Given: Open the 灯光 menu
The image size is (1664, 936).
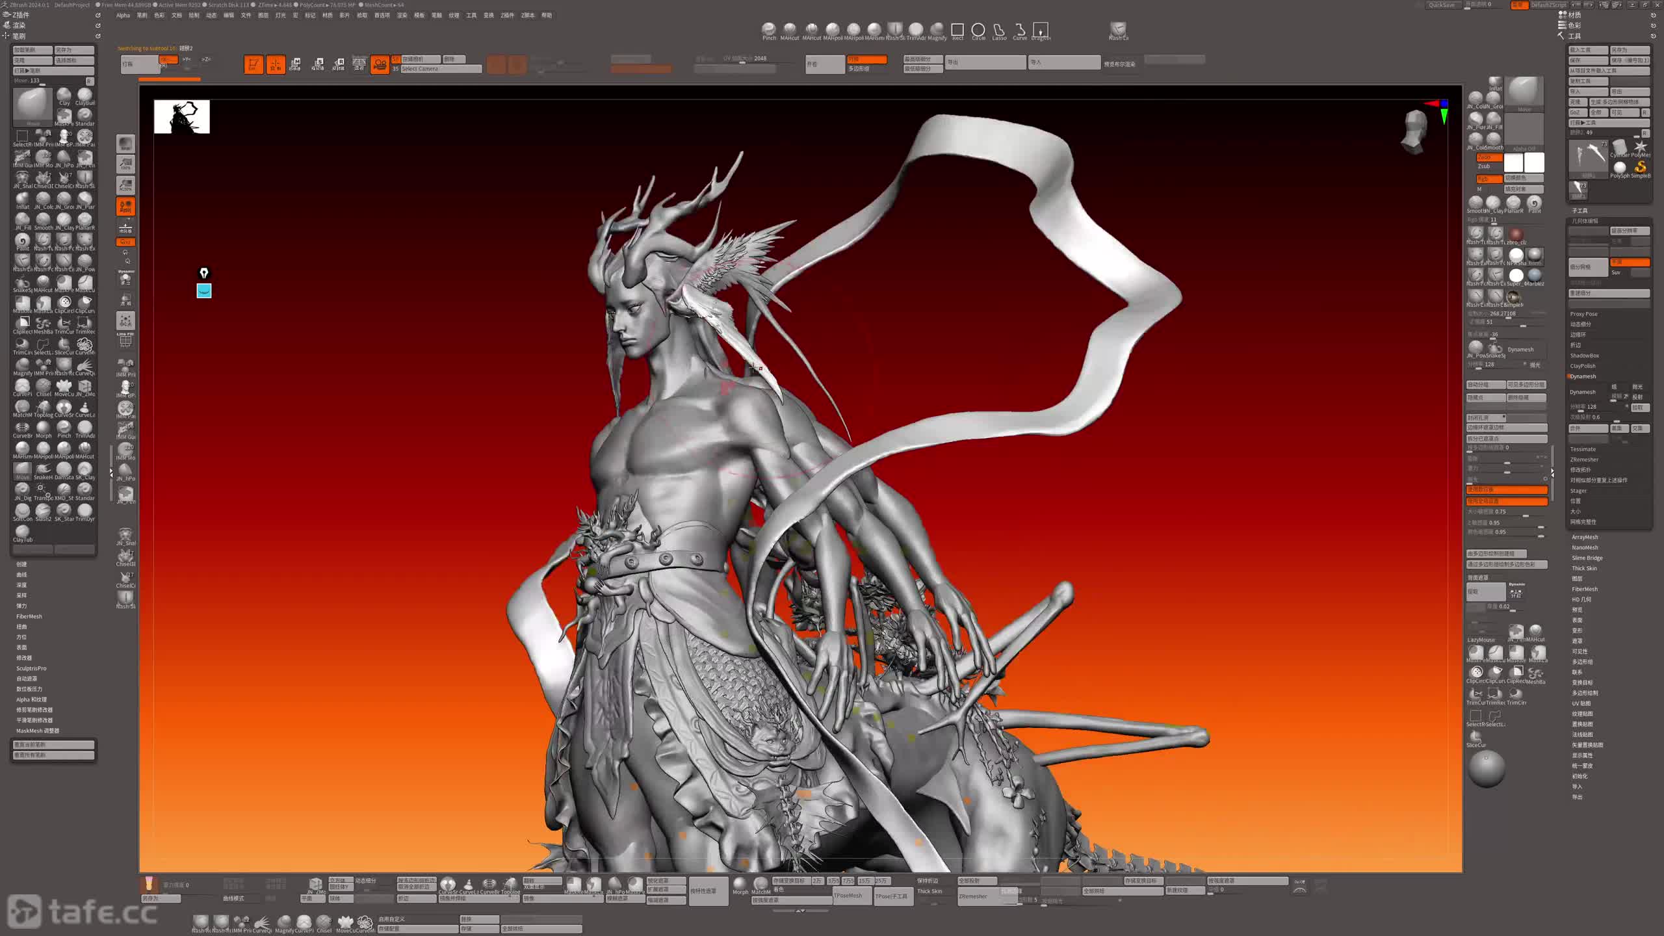Looking at the screenshot, I should [281, 15].
